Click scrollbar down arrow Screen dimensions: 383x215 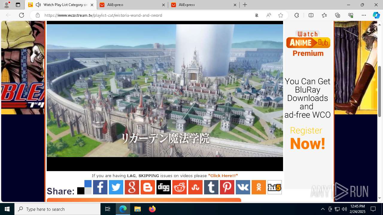[x=380, y=198]
